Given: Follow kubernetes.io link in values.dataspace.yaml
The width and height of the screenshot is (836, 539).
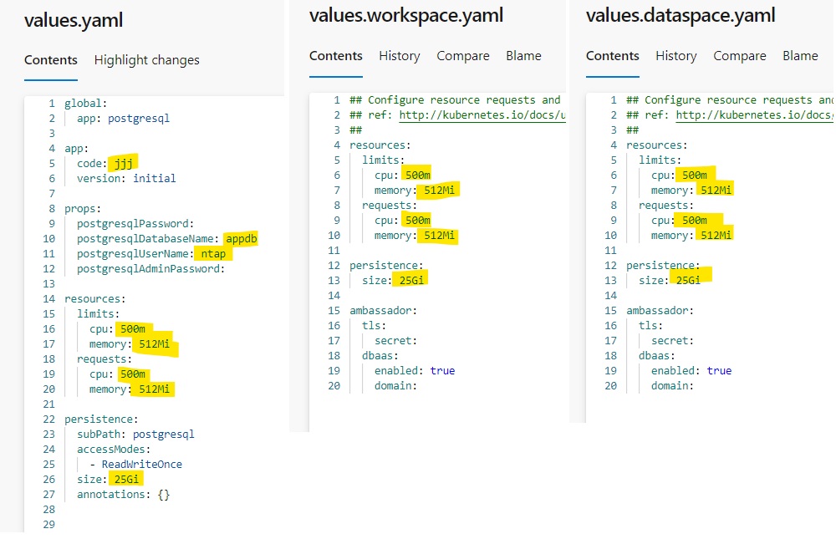Looking at the screenshot, I should click(x=754, y=115).
